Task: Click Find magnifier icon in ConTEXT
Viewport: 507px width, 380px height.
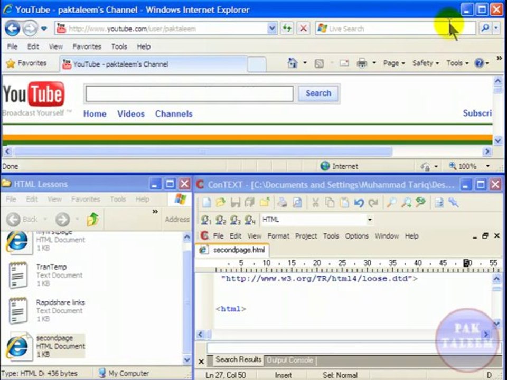Action: pyautogui.click(x=391, y=202)
